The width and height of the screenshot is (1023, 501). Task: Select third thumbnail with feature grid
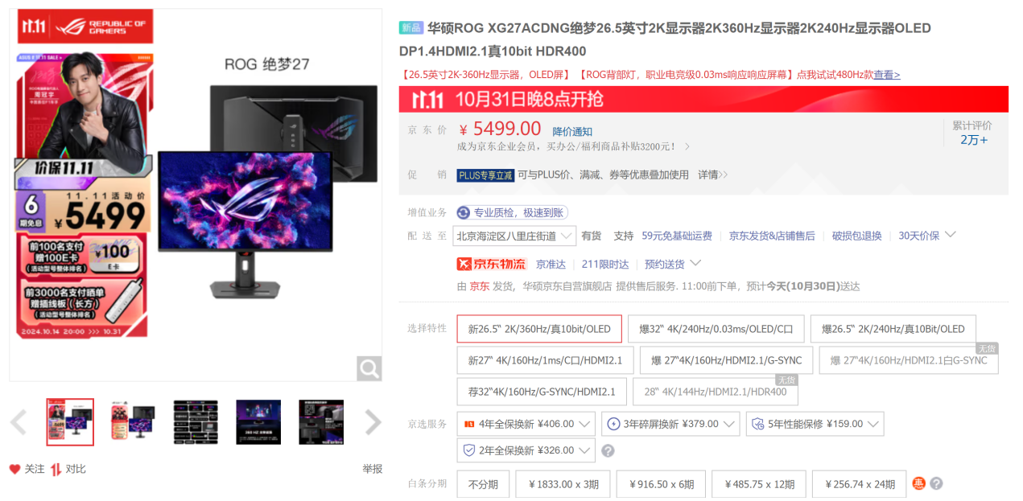[196, 421]
